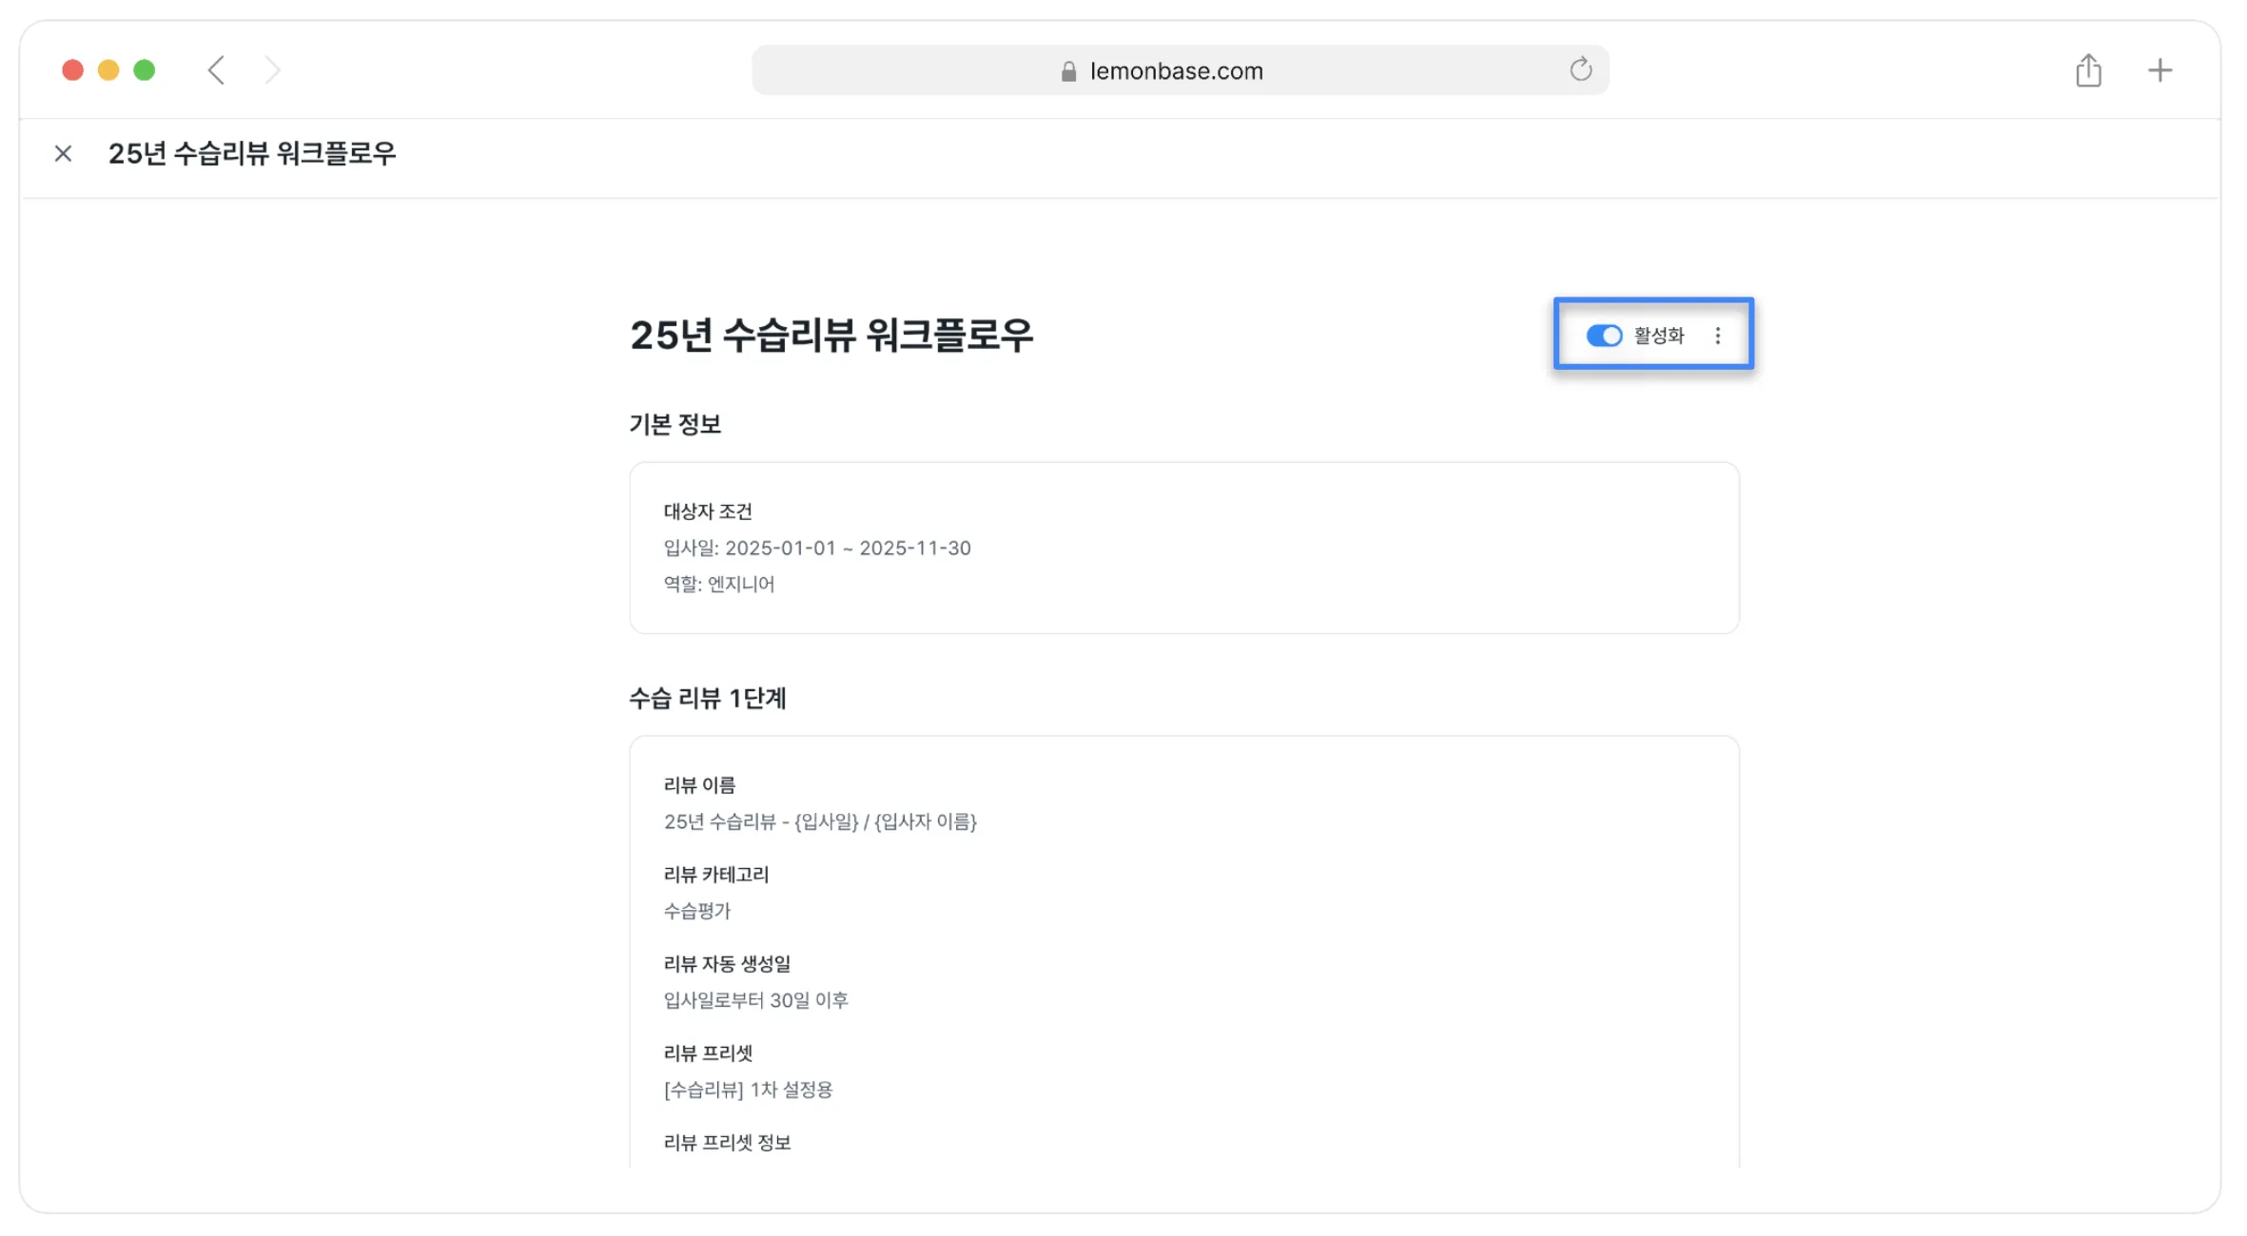Add a new tab with plus icon

pos(2159,70)
